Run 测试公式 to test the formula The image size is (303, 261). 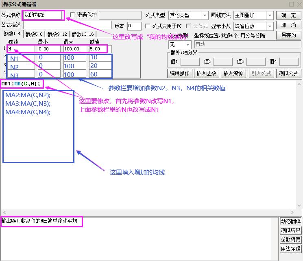[288, 73]
